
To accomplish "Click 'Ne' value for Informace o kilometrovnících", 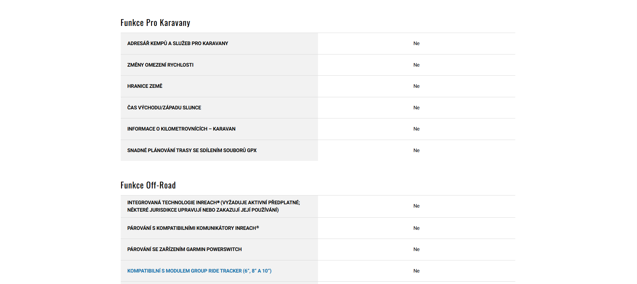I will (416, 129).
